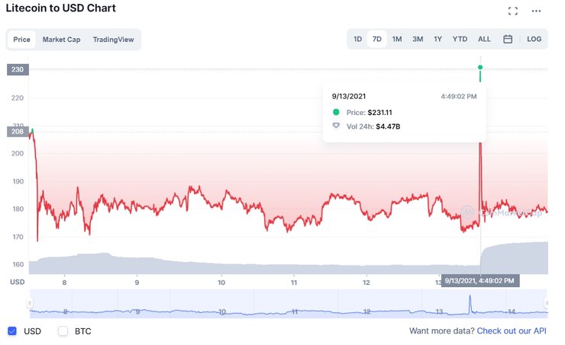Switch to the Market Cap tab
Screen dimensions: 565x345
pyautogui.click(x=61, y=40)
